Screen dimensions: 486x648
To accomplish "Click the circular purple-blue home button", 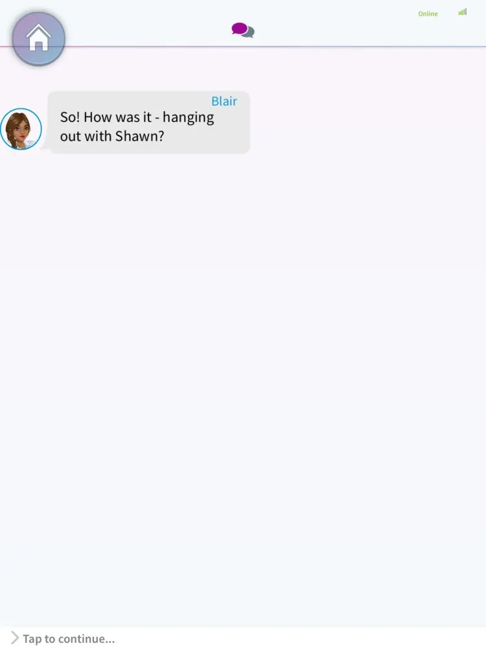I will [x=38, y=38].
